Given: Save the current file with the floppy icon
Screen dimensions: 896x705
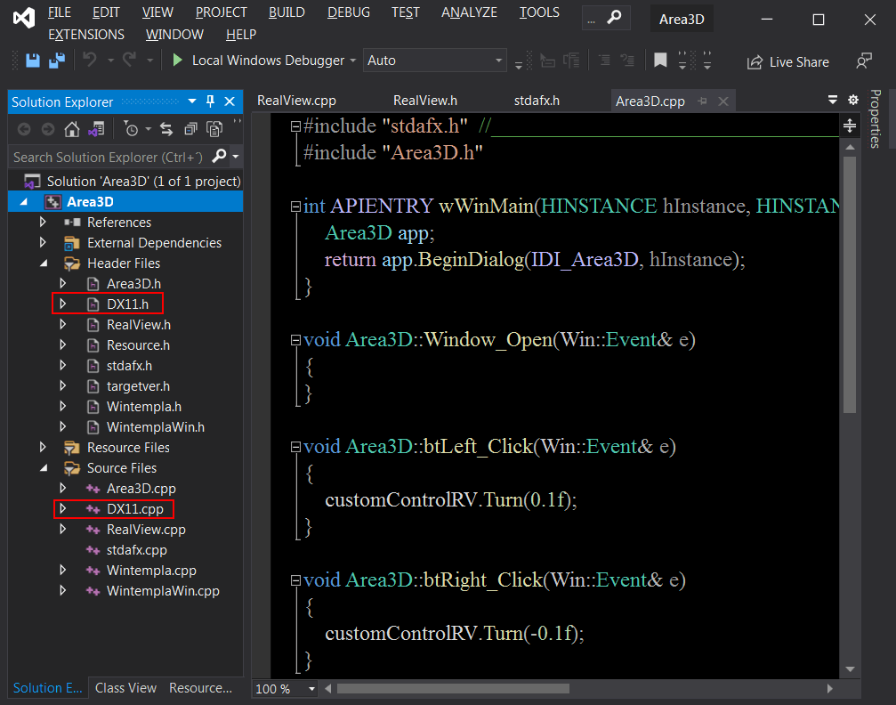Looking at the screenshot, I should coord(33,60).
